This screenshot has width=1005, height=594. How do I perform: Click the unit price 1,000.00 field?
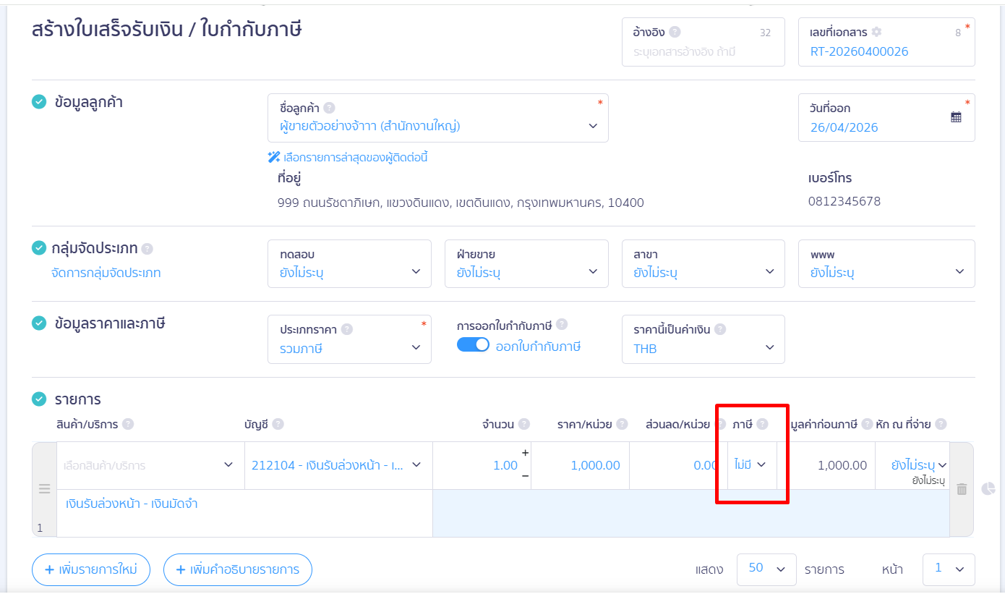click(x=581, y=465)
